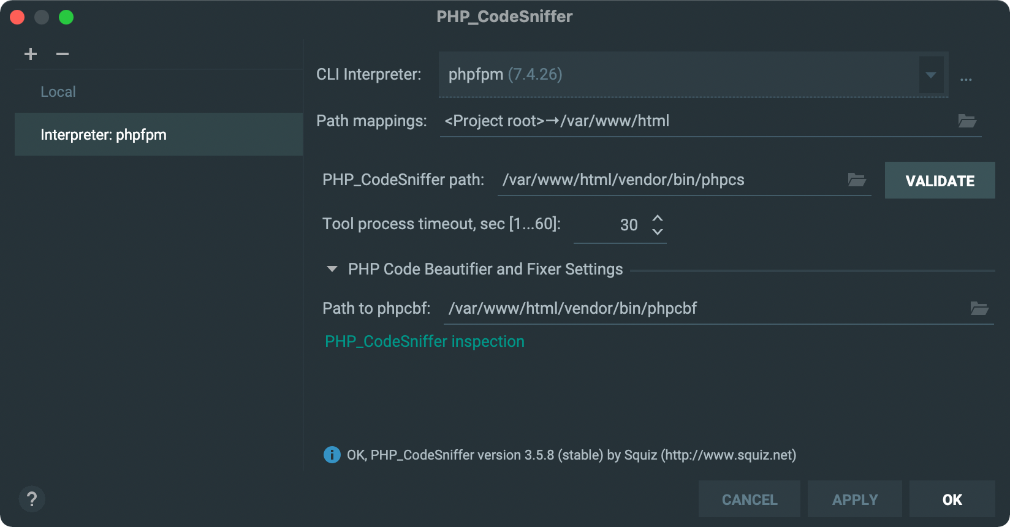
Task: Click the CANCEL button
Action: coord(750,499)
